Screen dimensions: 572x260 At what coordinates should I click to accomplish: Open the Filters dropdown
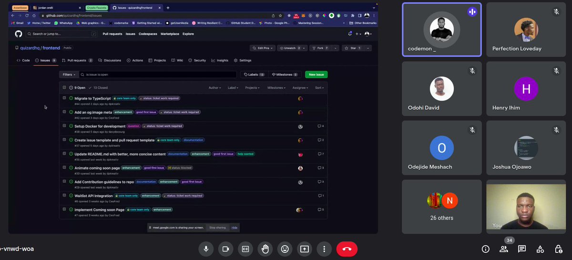tap(69, 74)
